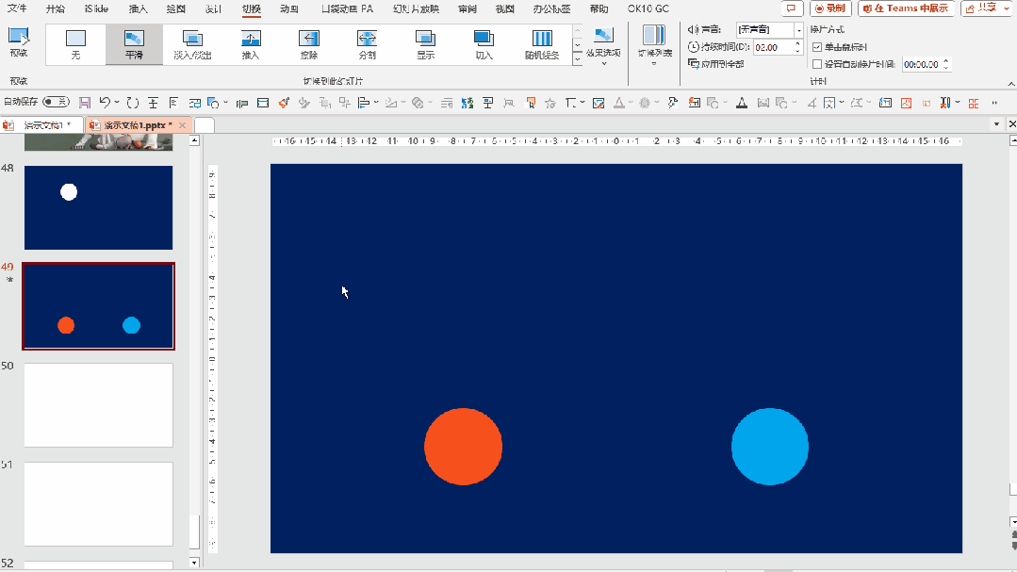This screenshot has width=1017, height=572.
Task: Click the star animation icon in toolbar
Action: point(550,103)
